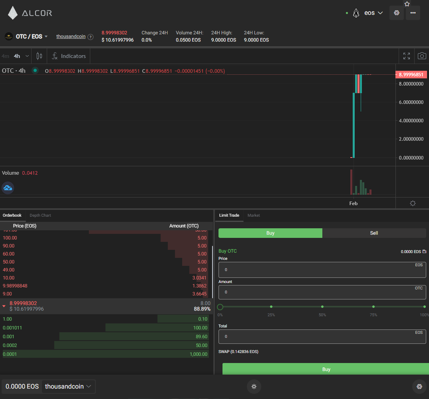Click the 8.99996851 price label on chart axis
Image resolution: width=429 pixels, height=399 pixels.
411,74
